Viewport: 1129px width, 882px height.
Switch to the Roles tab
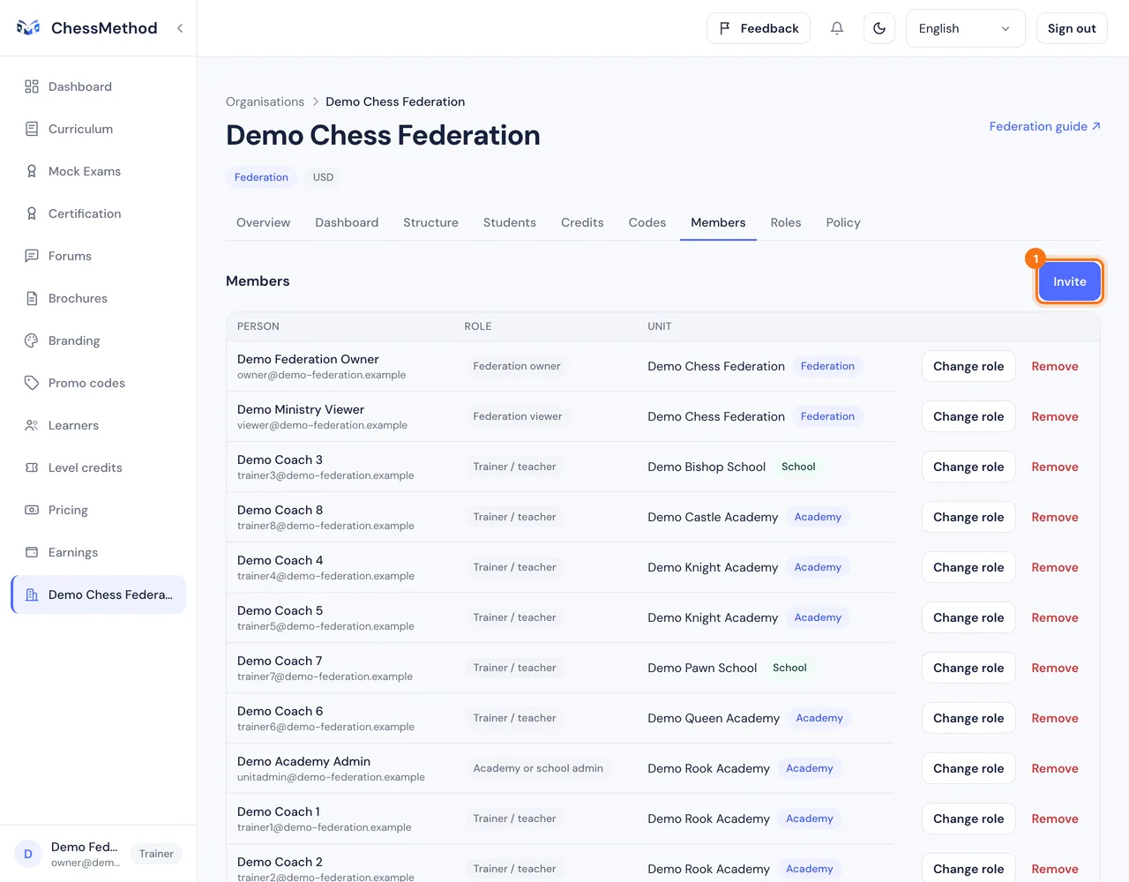pyautogui.click(x=786, y=222)
